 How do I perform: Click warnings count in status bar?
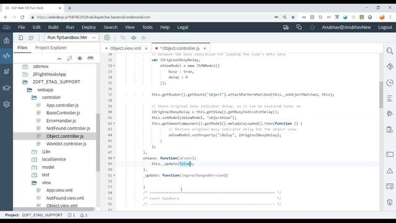point(84,215)
